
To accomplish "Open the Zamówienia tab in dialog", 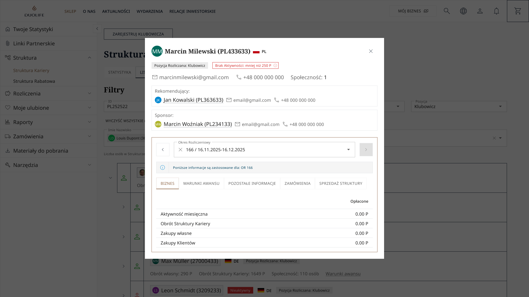I will [297, 183].
